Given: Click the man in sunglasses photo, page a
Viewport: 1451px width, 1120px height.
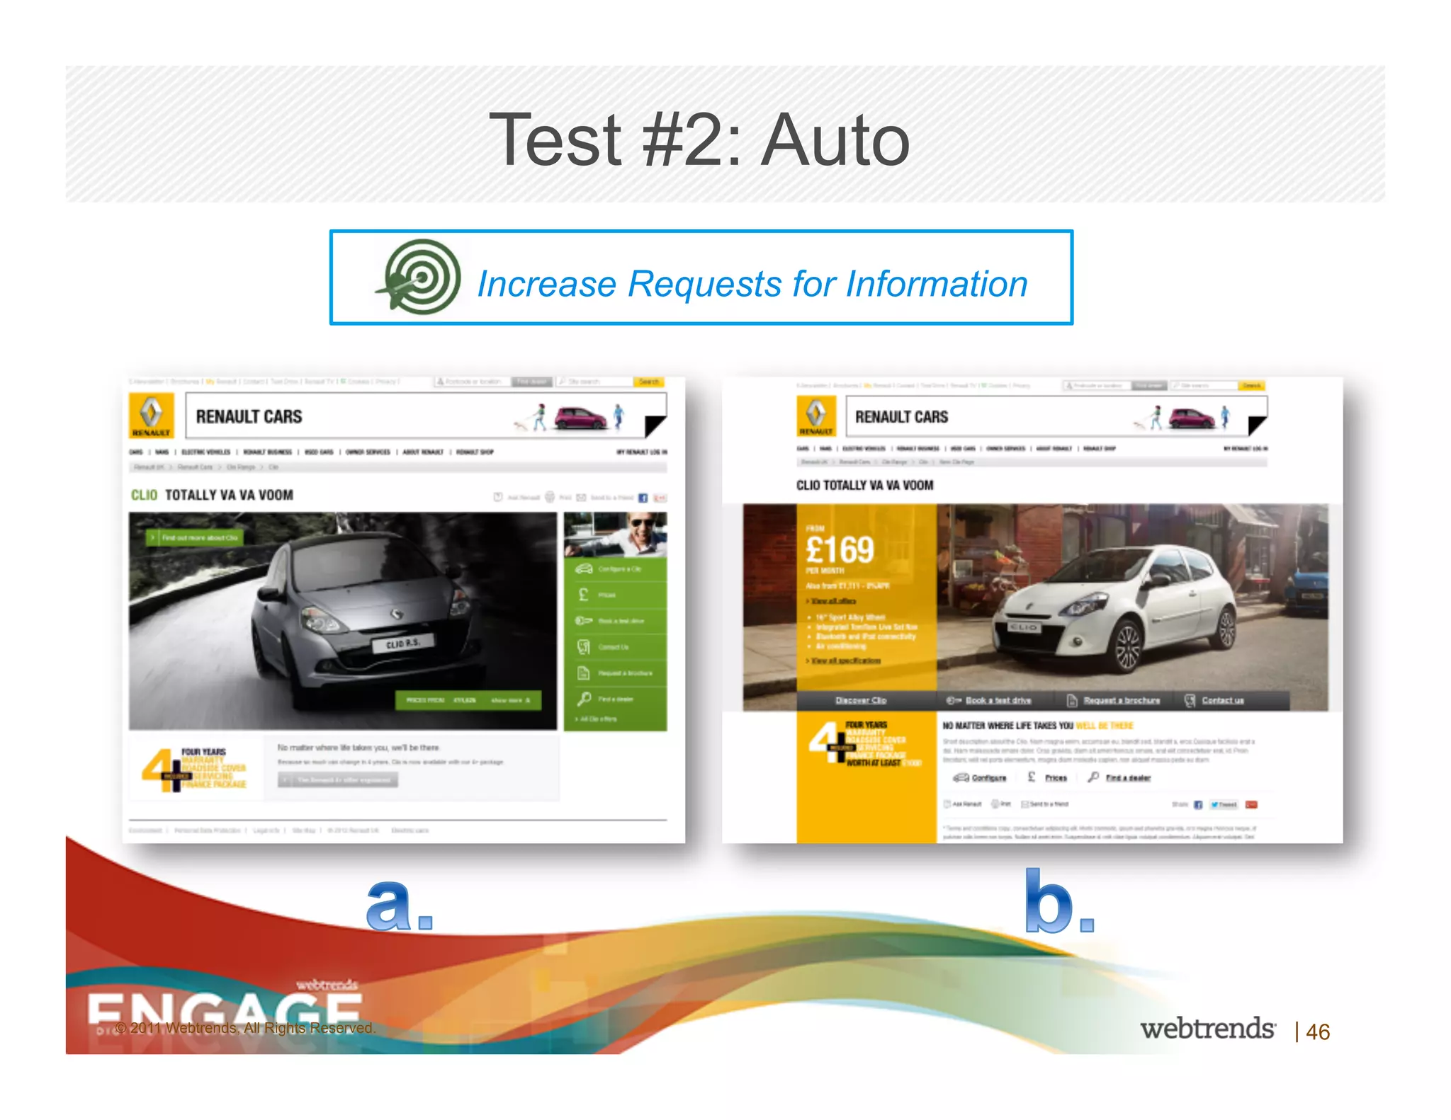Looking at the screenshot, I should (615, 535).
